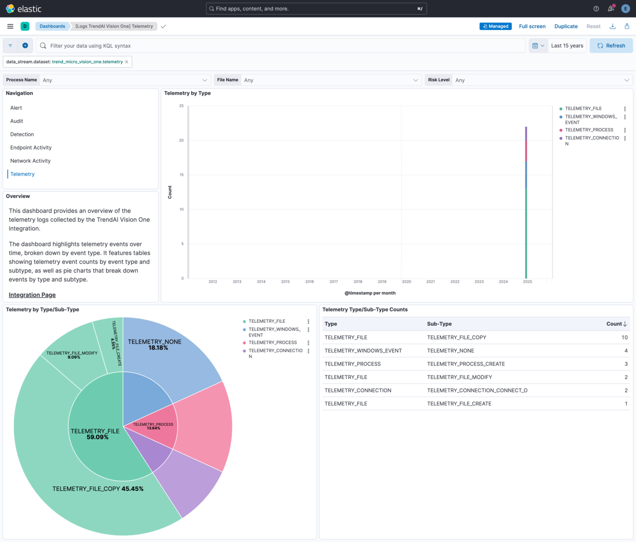Click the Refresh button
The image size is (636, 542).
point(611,45)
